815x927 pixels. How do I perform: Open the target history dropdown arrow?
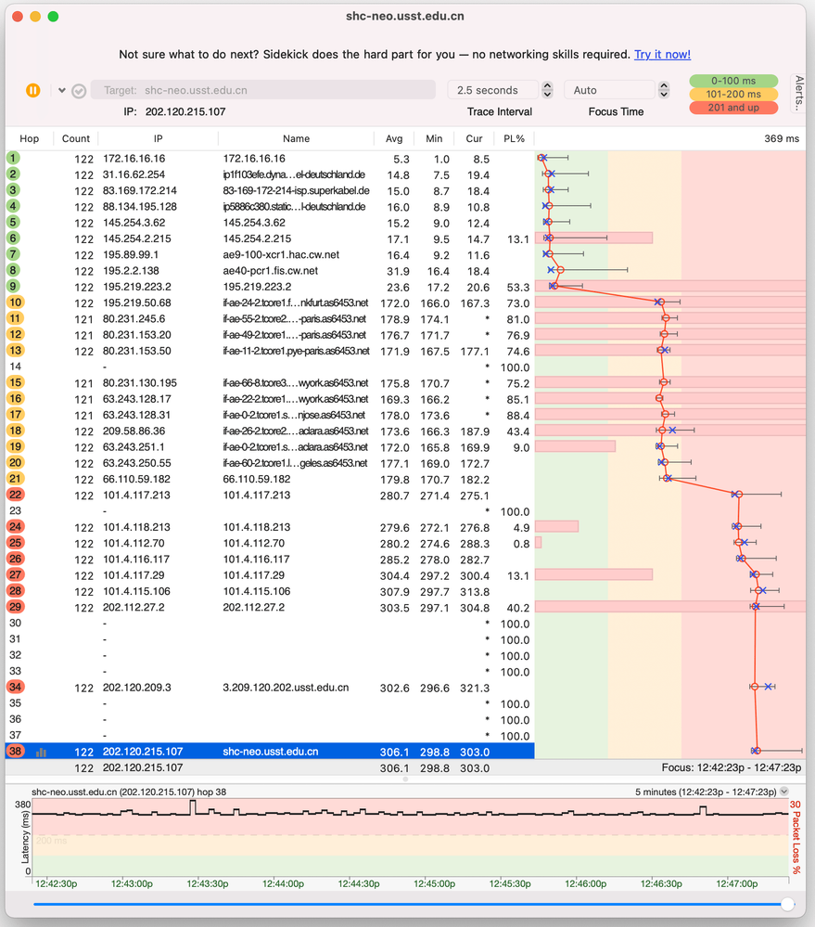click(62, 90)
